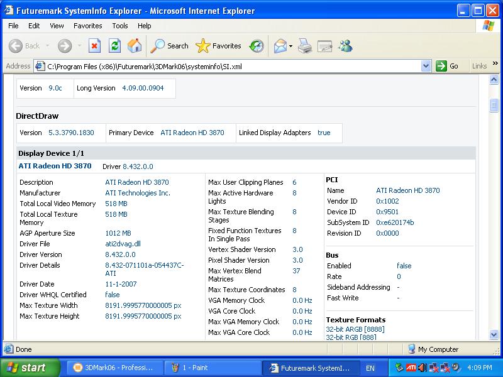Click the Messenger icon in the toolbar
The image size is (503, 377).
345,46
